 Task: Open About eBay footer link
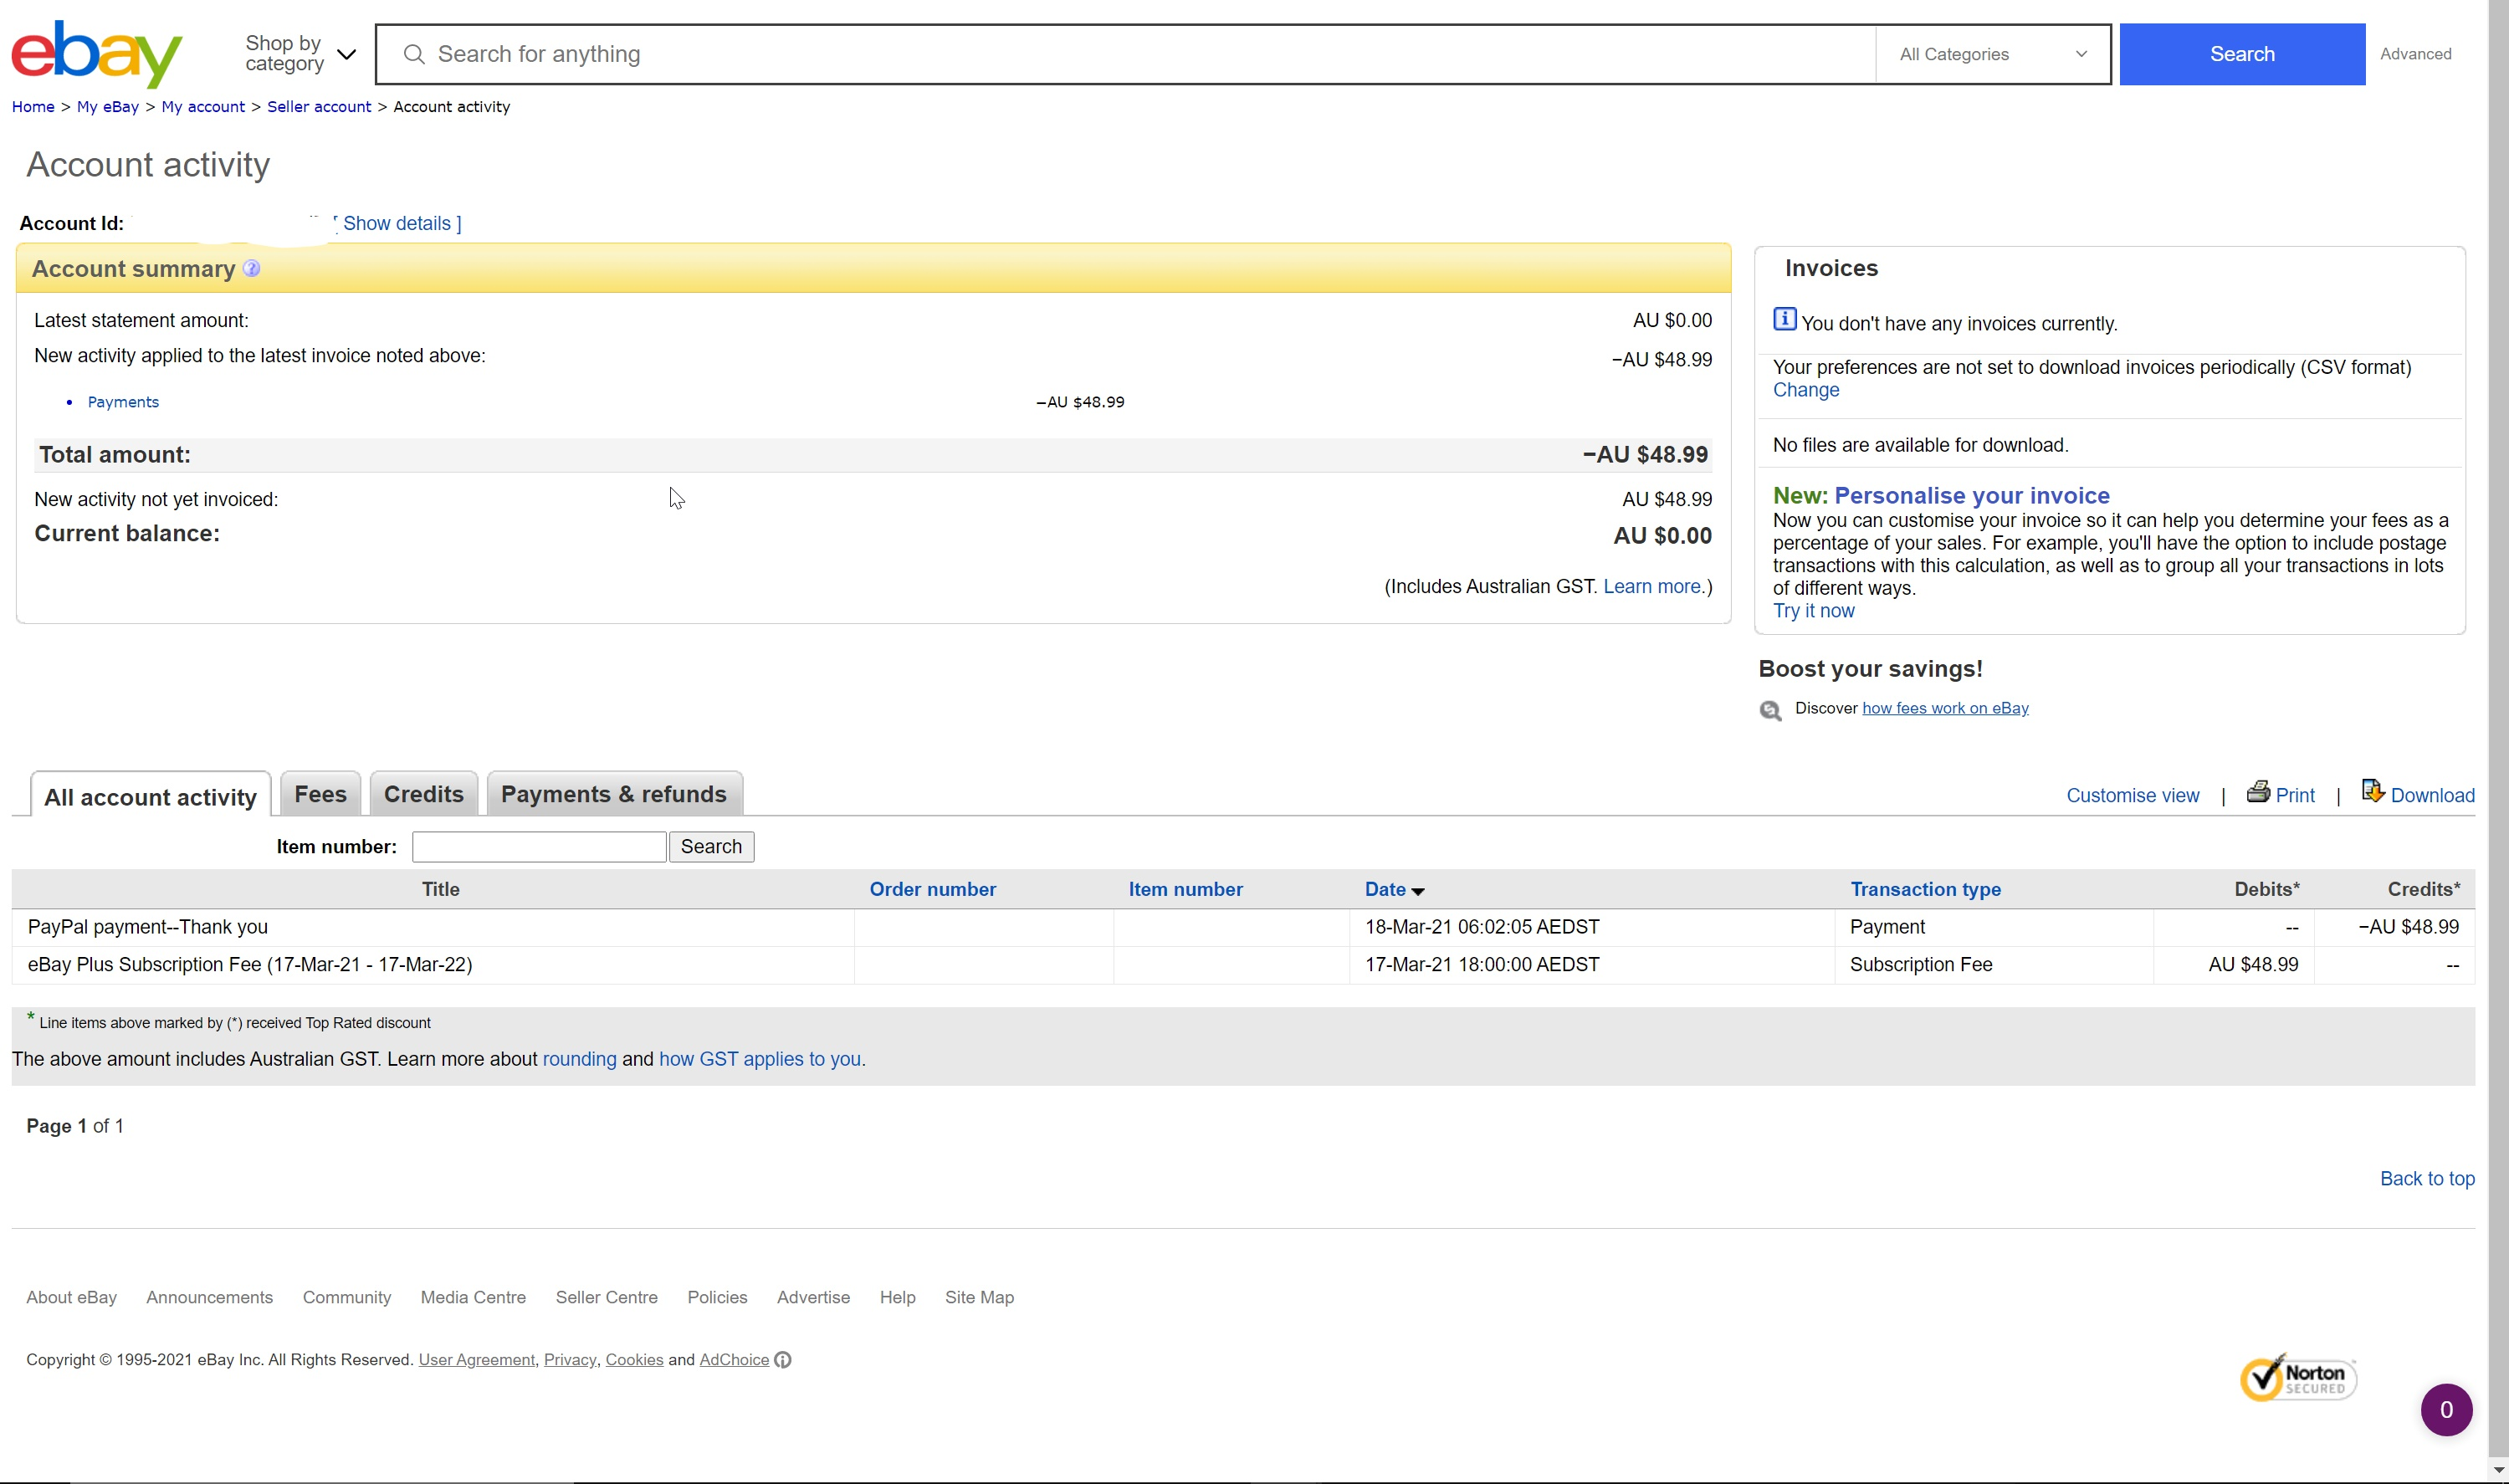71,1298
